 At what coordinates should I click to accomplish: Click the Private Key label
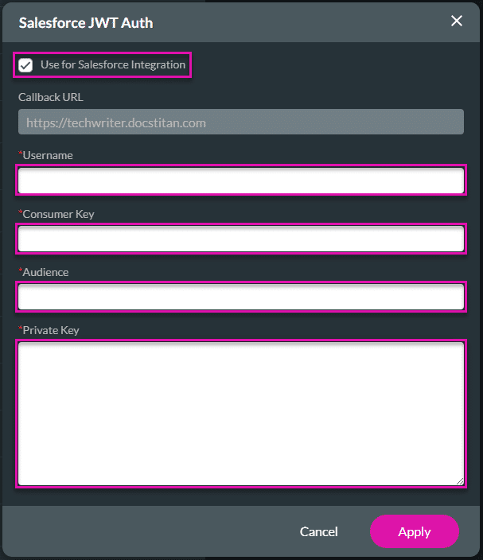pos(51,330)
